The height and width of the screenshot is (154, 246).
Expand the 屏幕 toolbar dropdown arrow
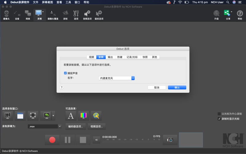[43, 12]
